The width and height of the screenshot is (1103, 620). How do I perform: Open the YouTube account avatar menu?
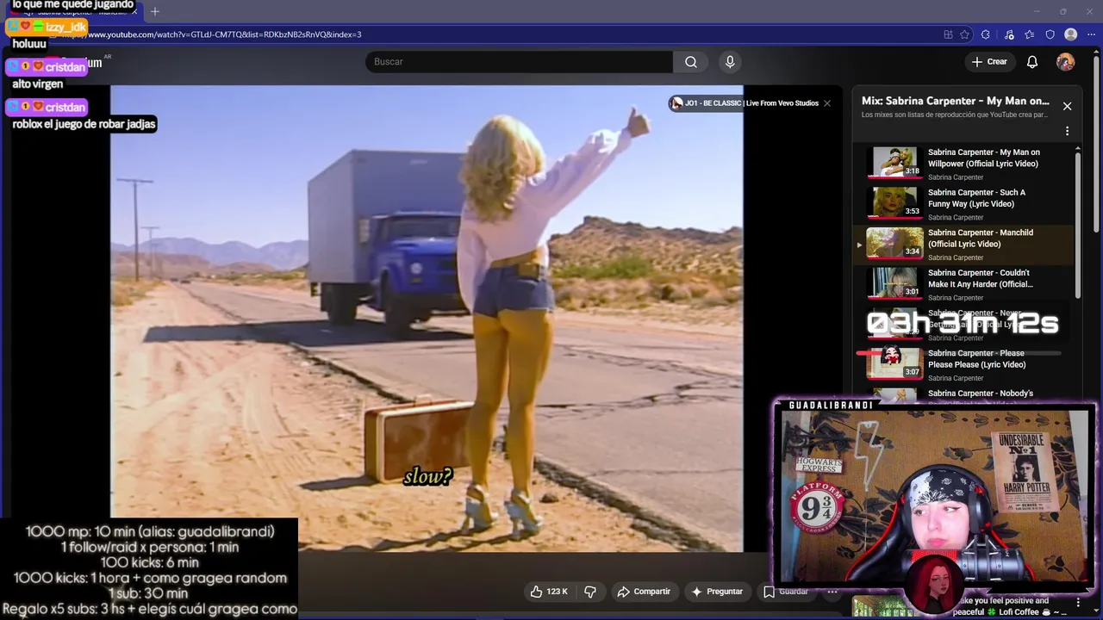[x=1066, y=62]
